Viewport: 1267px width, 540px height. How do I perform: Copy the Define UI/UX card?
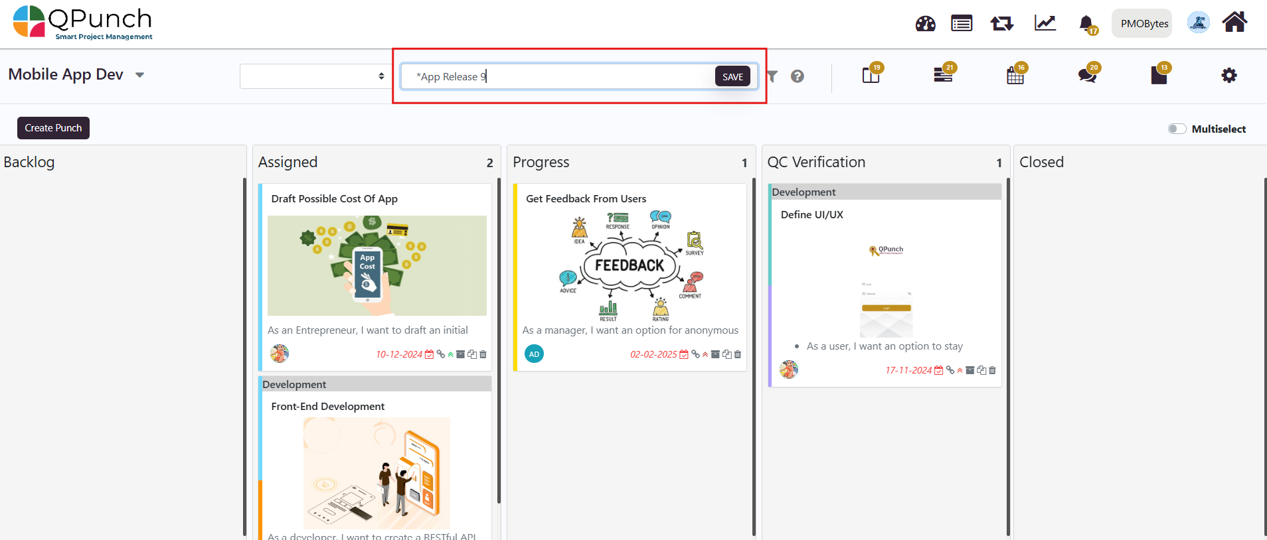click(981, 370)
